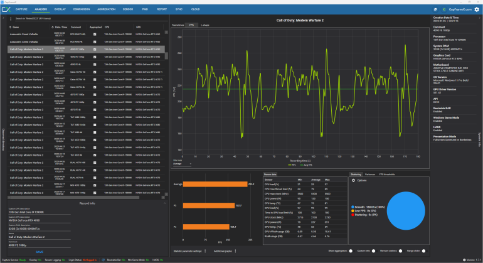Select the Sensor data tab
This screenshot has height=263, width=483.
(x=270, y=174)
